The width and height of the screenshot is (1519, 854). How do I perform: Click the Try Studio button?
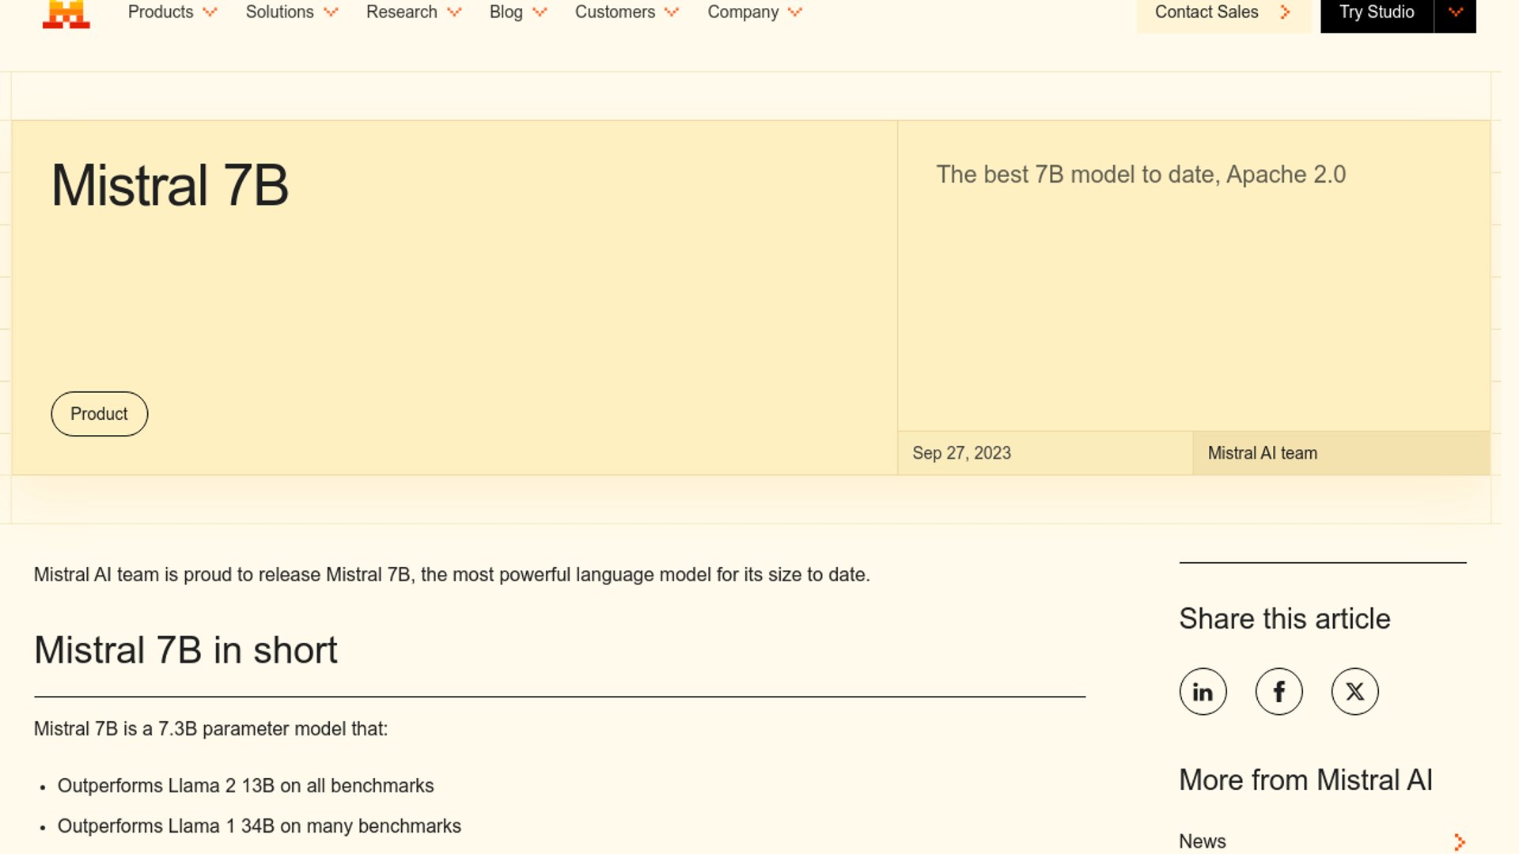click(1377, 13)
